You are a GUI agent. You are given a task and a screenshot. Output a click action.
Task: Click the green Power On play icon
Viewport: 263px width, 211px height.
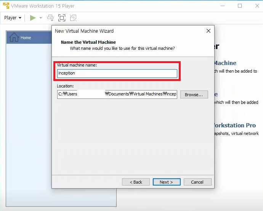coord(33,18)
